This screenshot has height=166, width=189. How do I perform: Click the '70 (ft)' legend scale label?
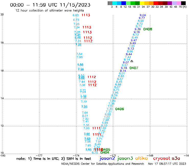pyautogui.click(x=183, y=7)
